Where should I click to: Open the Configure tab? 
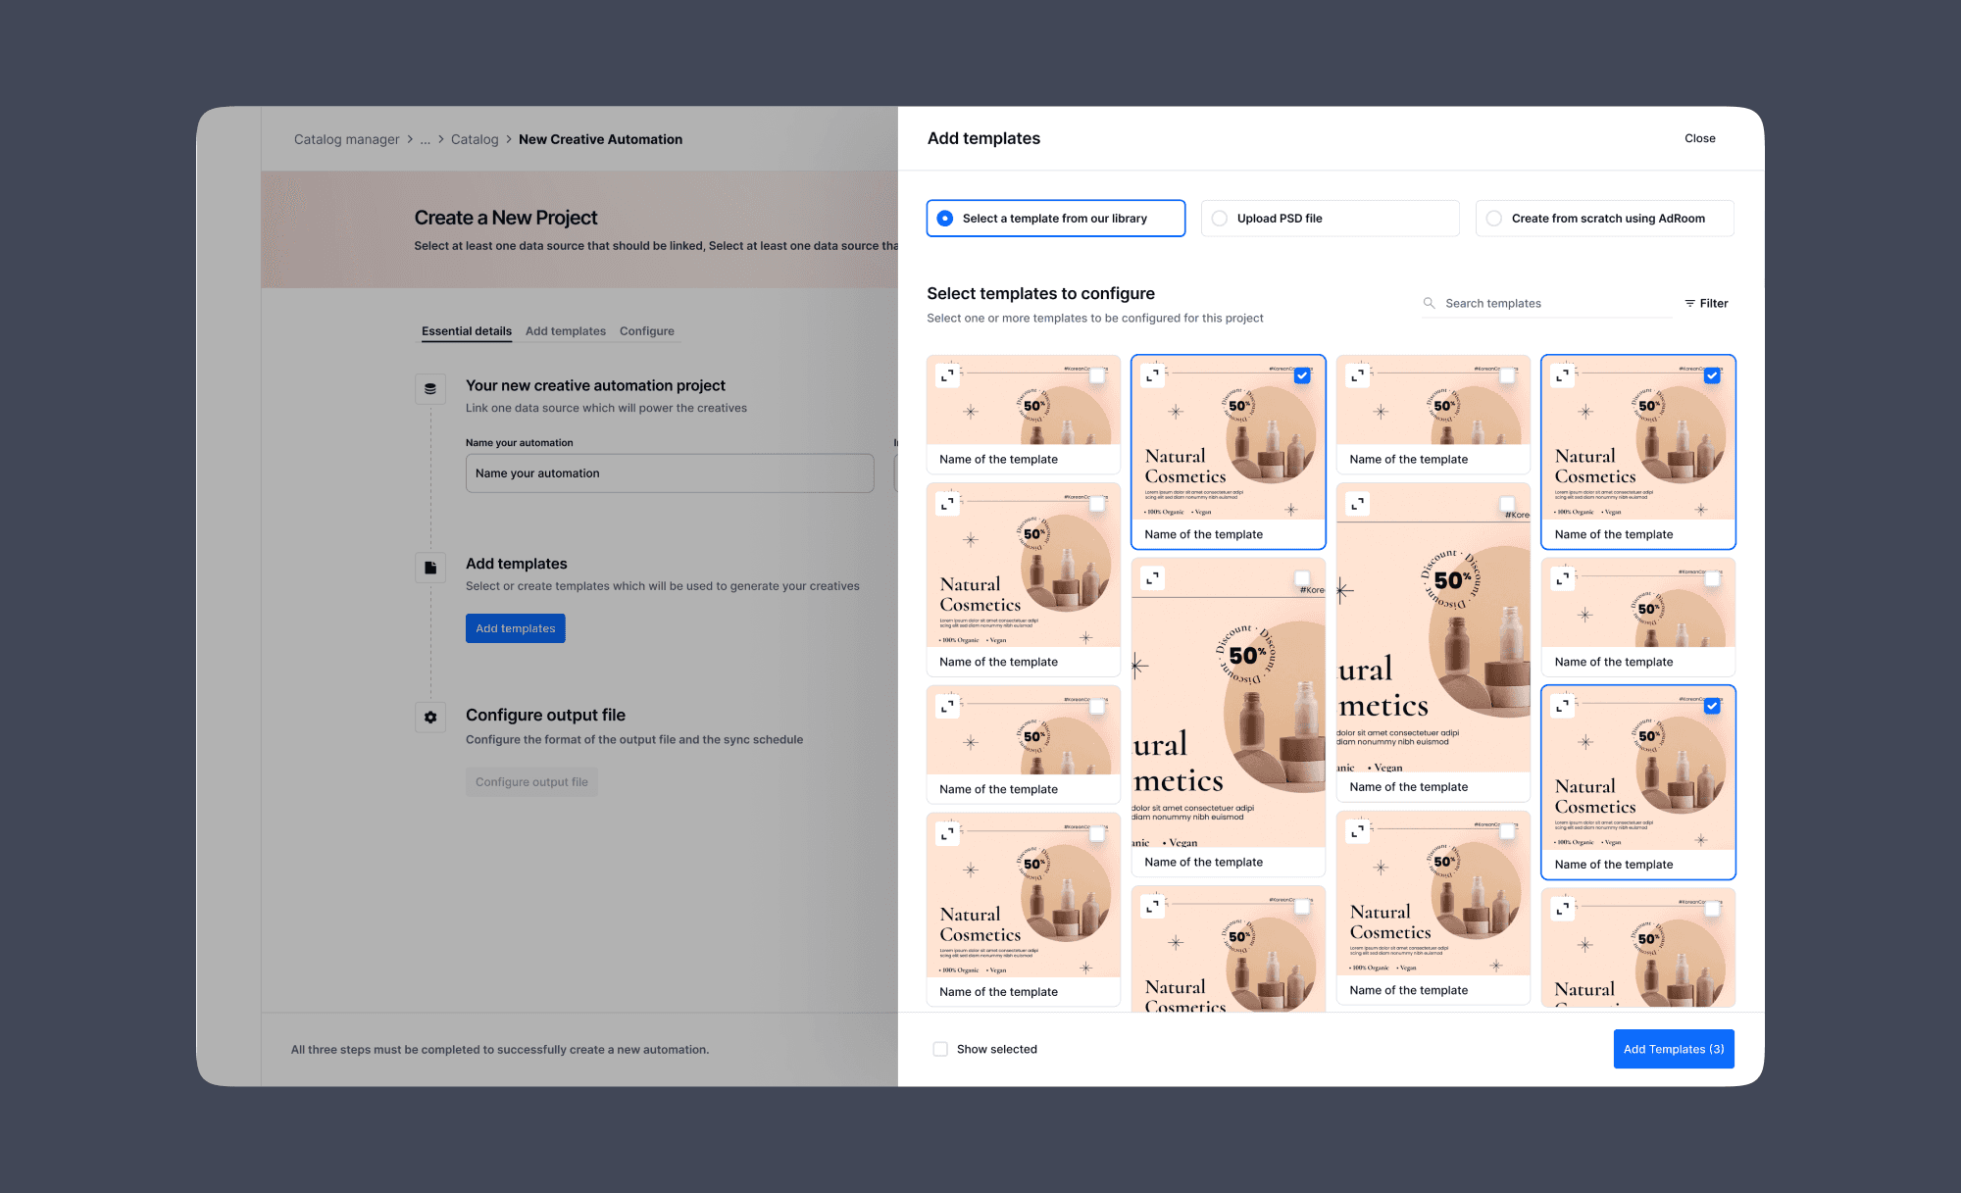pyautogui.click(x=646, y=331)
